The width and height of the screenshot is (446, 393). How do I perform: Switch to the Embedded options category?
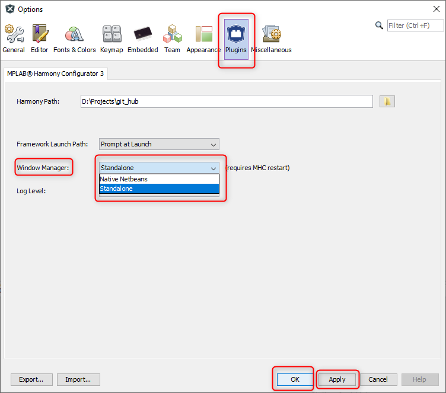[x=143, y=39]
